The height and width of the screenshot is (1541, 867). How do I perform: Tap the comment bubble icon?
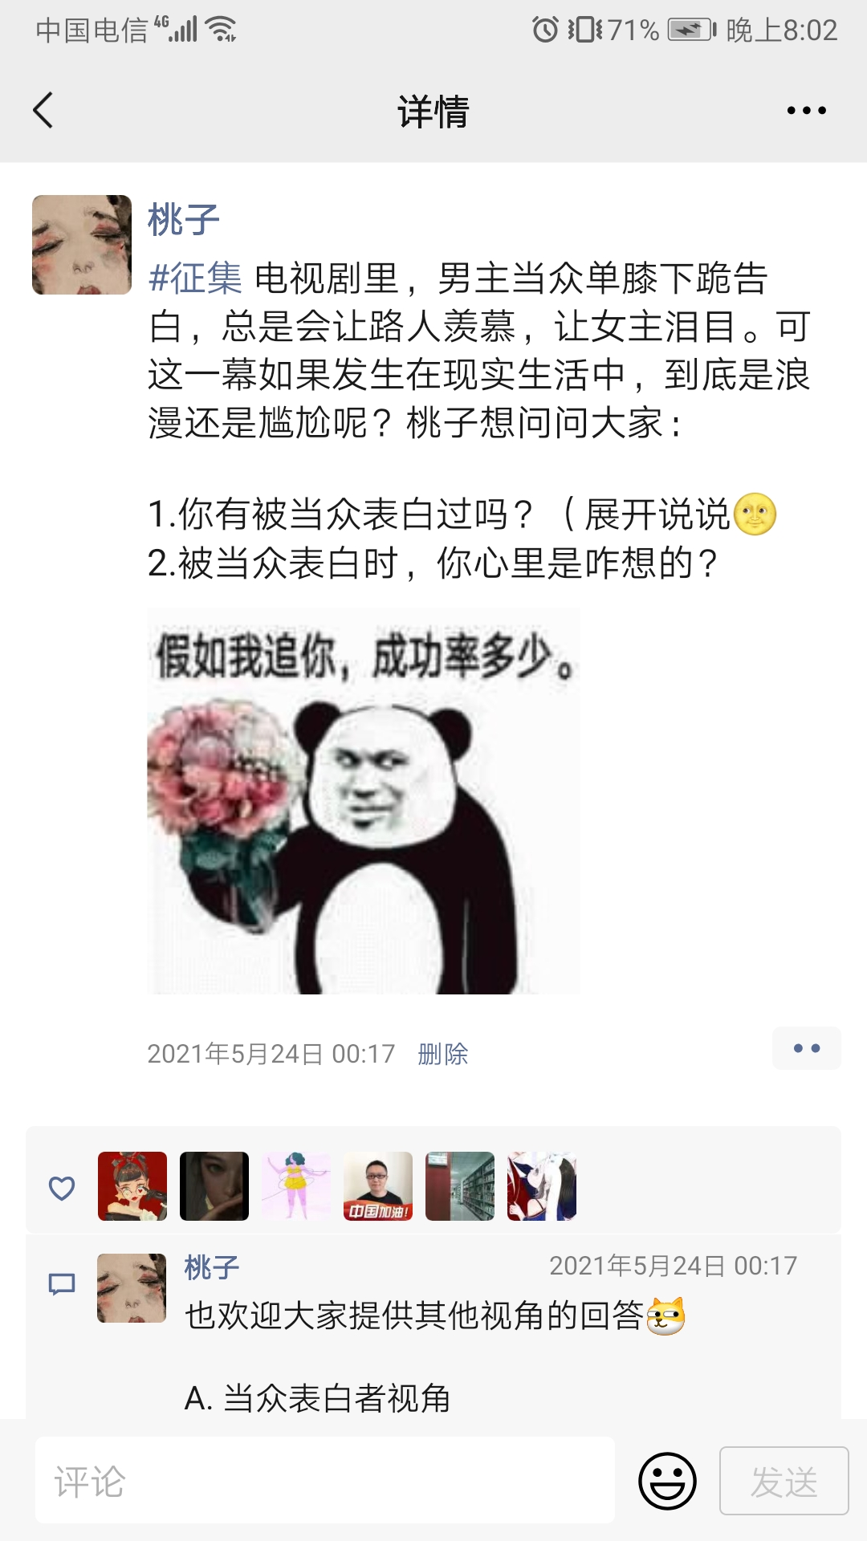tap(62, 1284)
